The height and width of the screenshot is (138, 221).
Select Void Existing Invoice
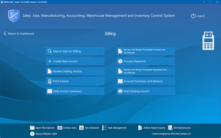click(146, 91)
